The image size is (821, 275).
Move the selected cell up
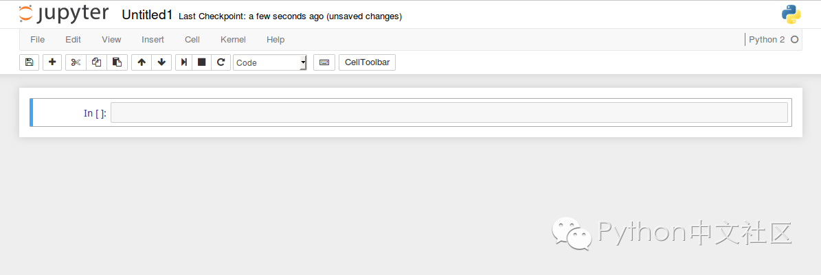pos(142,62)
